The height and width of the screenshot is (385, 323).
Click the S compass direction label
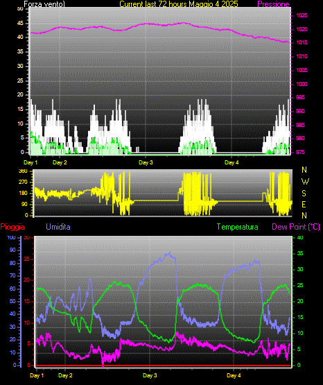[x=304, y=194]
